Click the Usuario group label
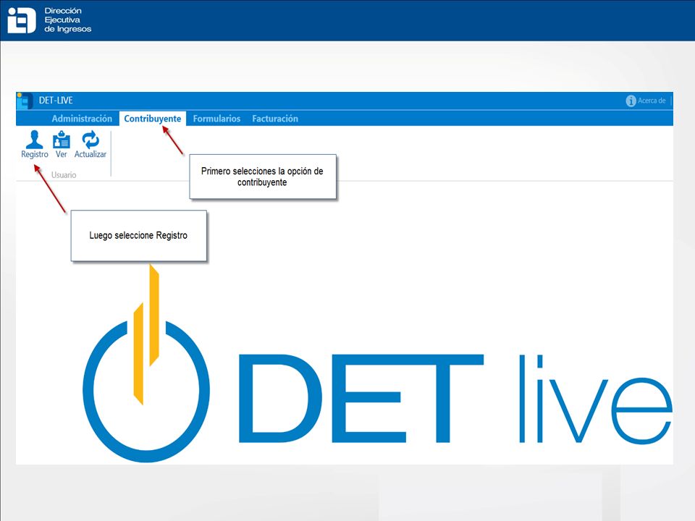Screen dimensions: 695x521 coord(64,175)
